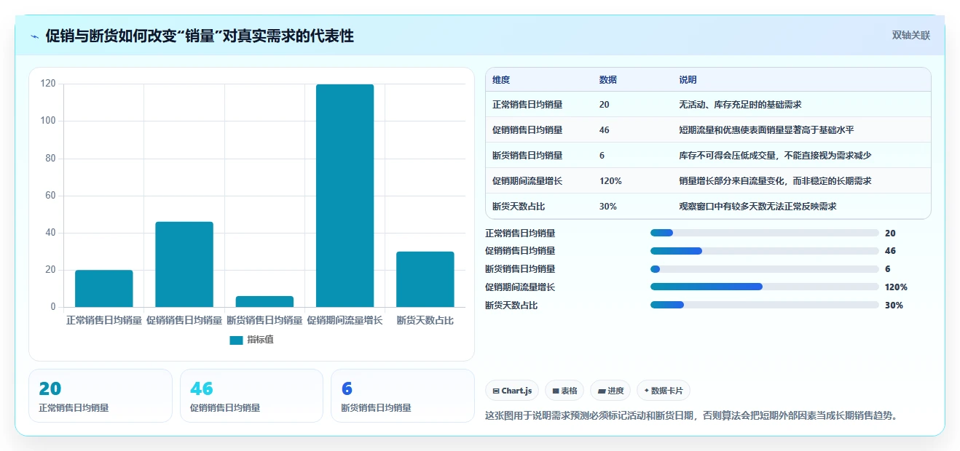The image size is (960, 451).
Task: Click progress list label 断货天数占比
Action: (x=511, y=306)
